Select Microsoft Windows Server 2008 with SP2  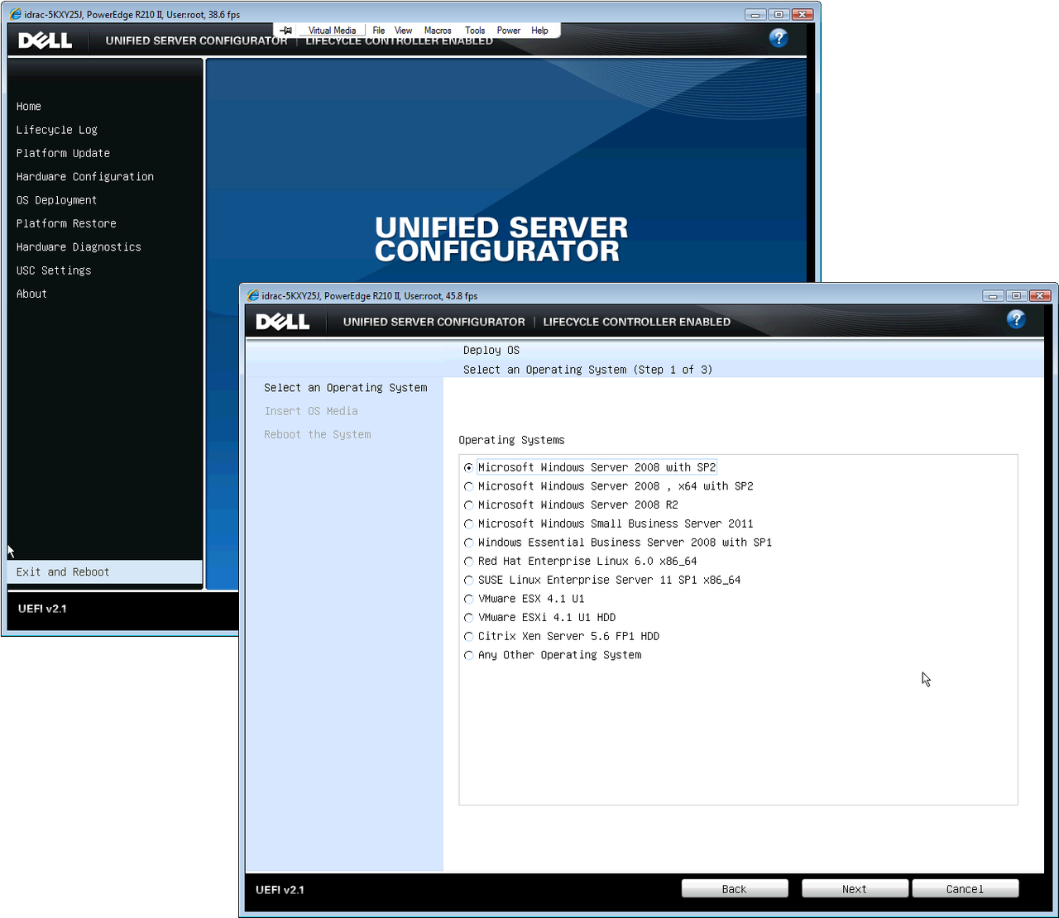point(590,467)
